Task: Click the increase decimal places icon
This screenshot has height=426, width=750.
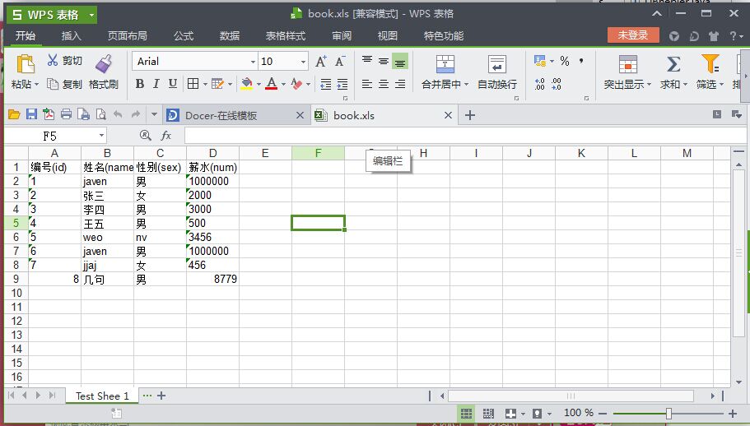Action: (539, 85)
